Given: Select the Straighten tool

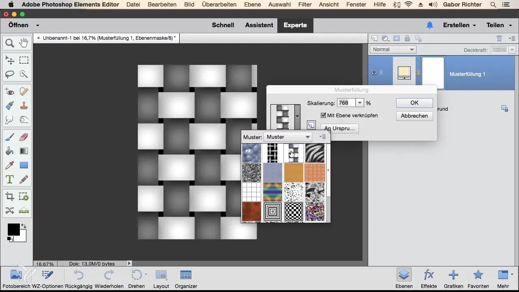Looking at the screenshot, I should (24, 210).
